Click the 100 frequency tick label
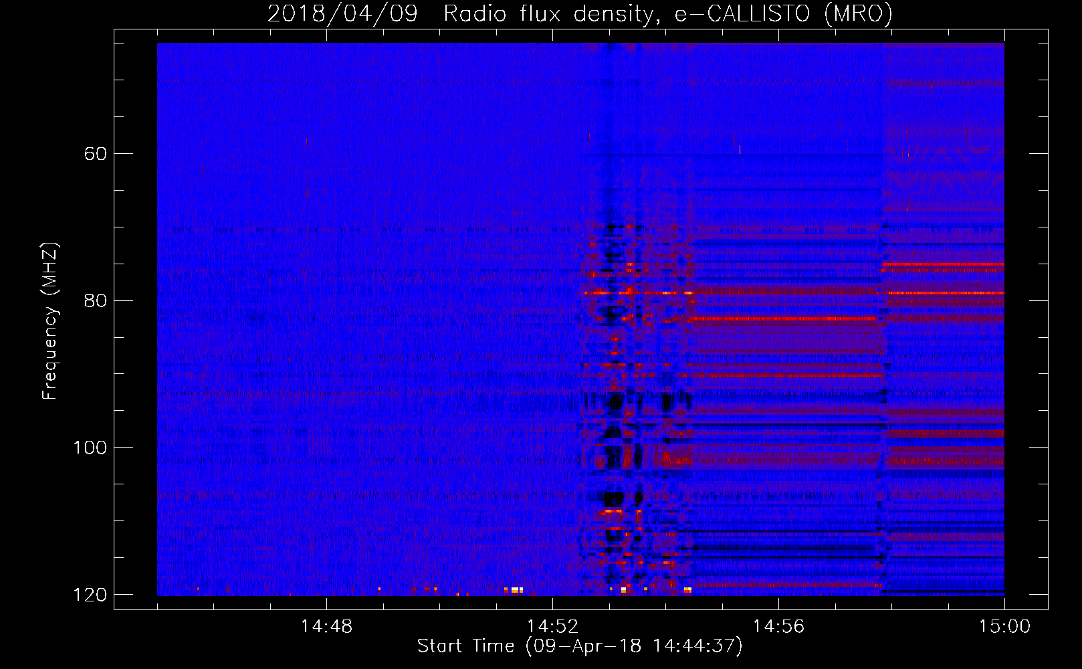The width and height of the screenshot is (1082, 669). click(x=90, y=448)
